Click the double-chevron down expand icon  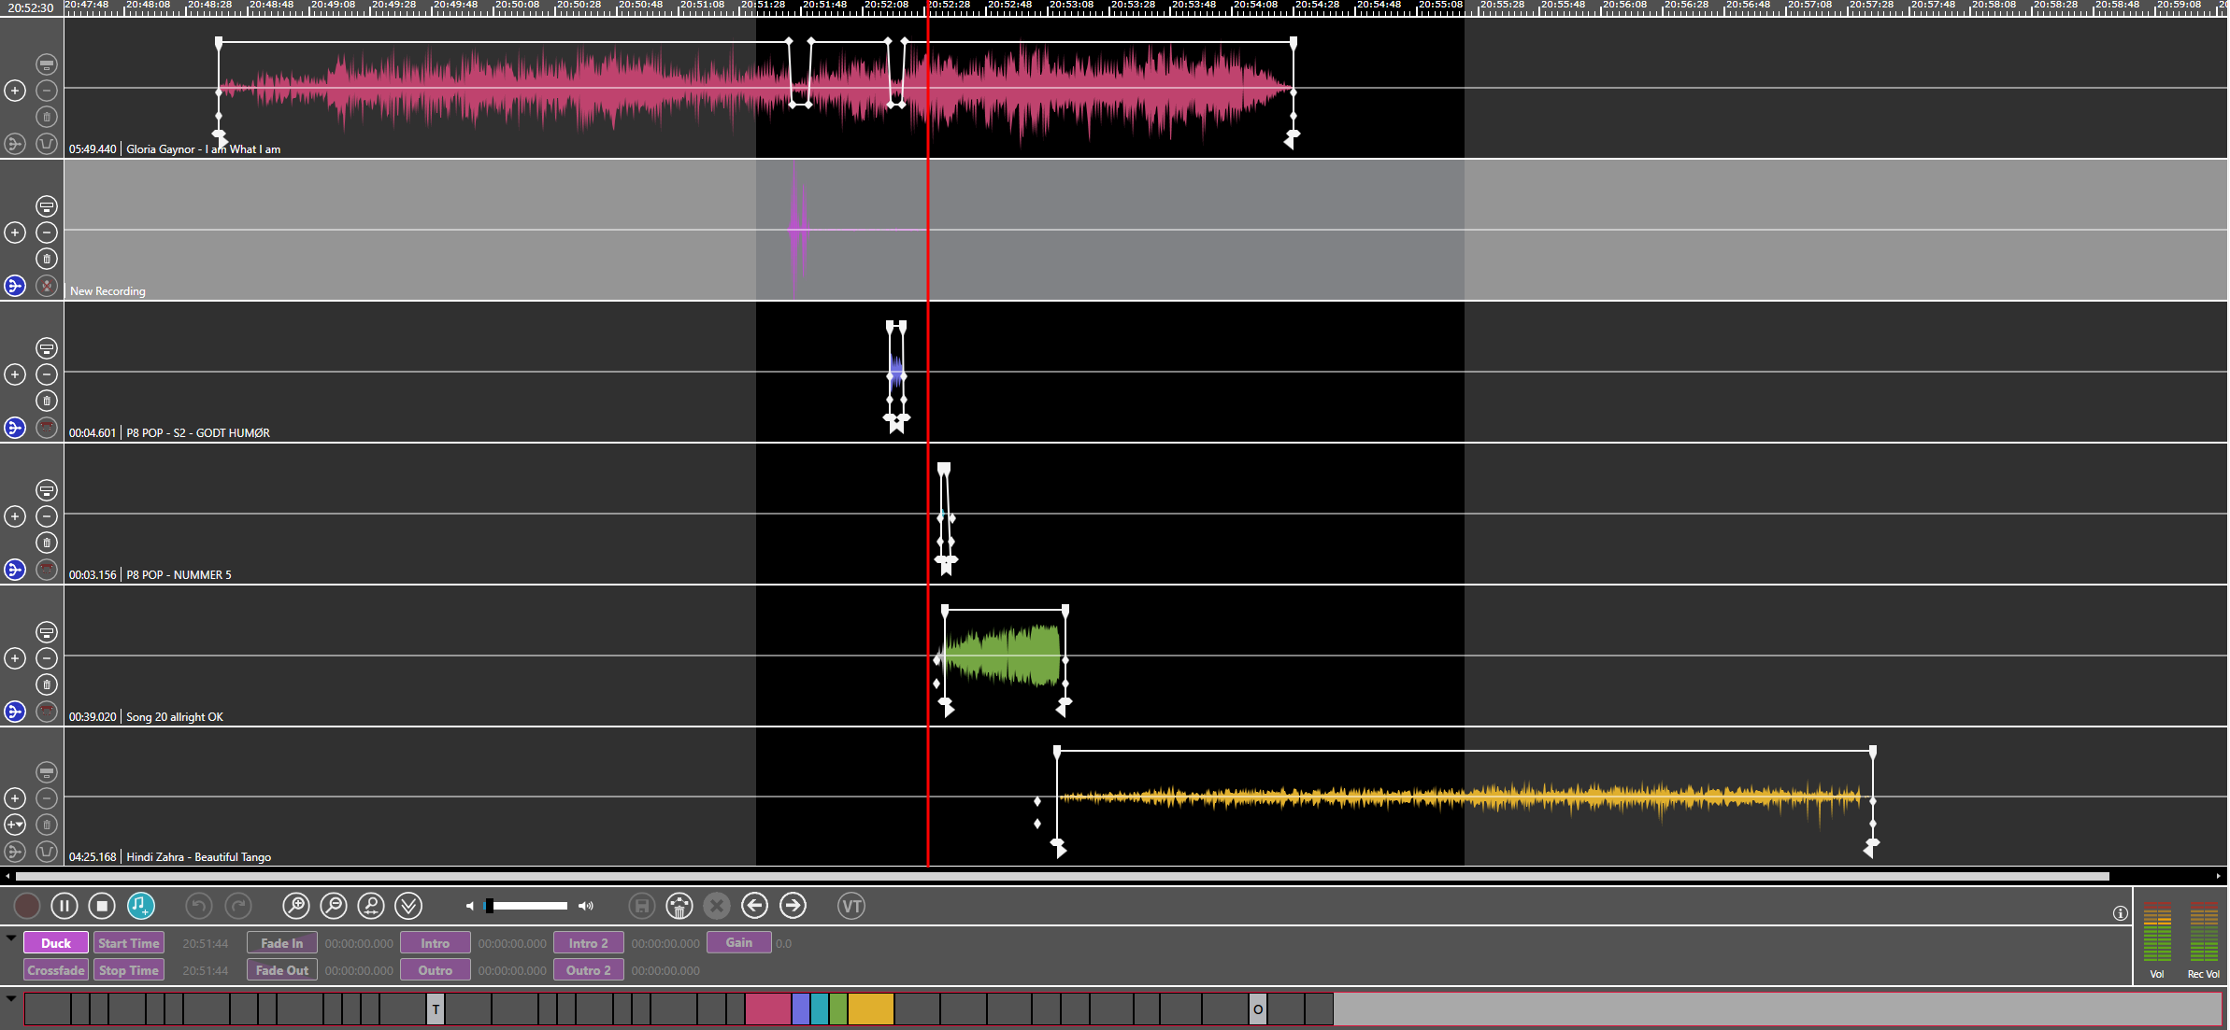coord(409,906)
